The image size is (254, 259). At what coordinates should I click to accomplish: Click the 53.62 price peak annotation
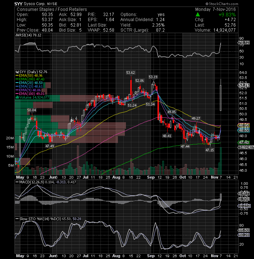(x=131, y=72)
